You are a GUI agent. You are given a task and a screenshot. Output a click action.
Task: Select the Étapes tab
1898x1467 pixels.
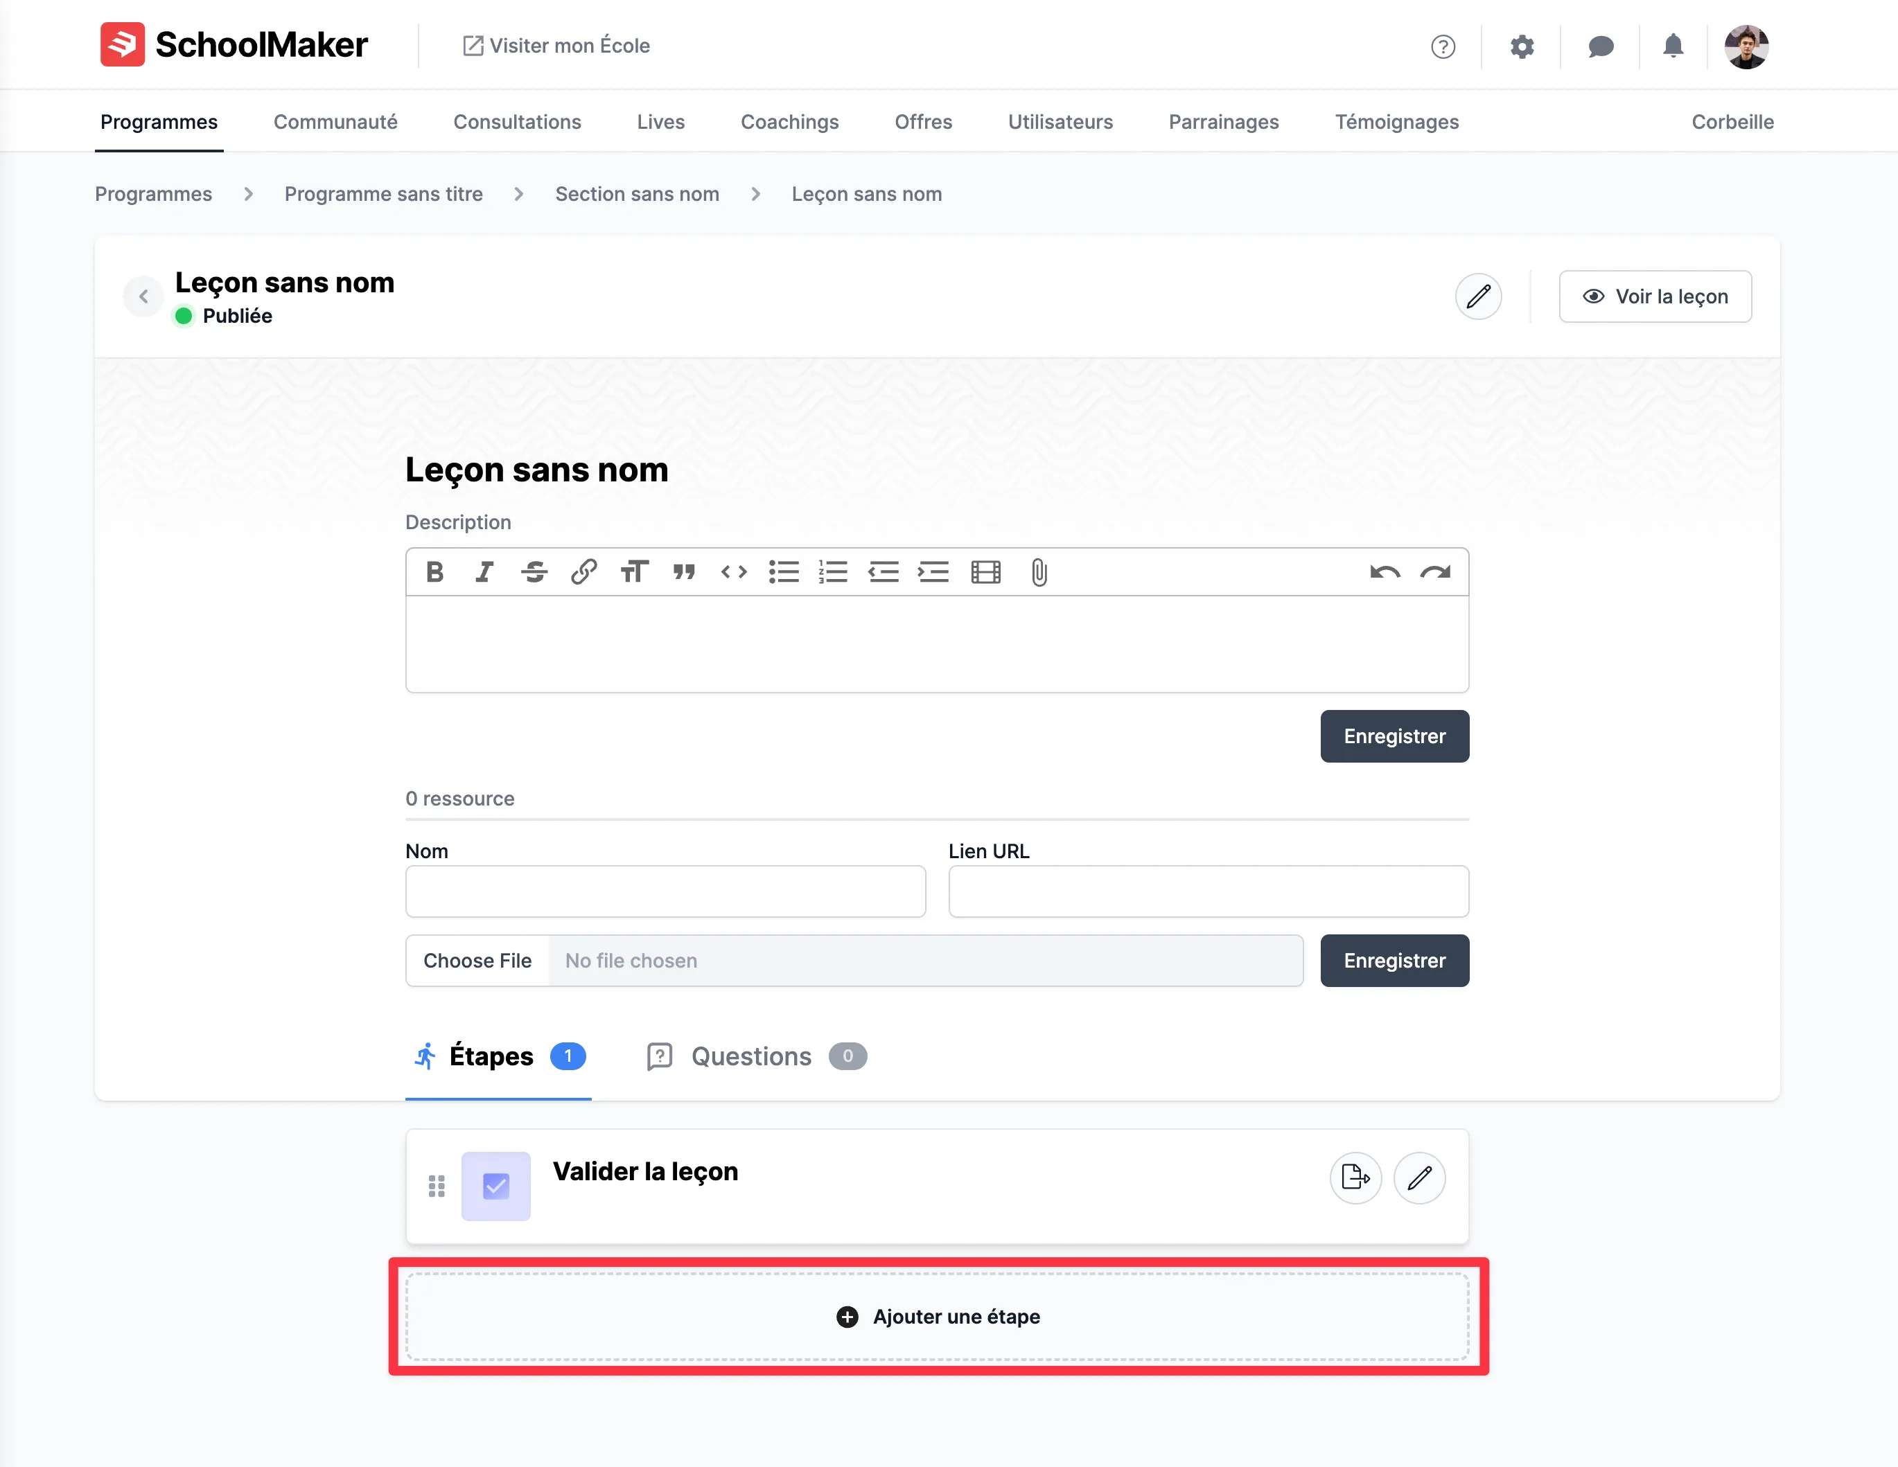click(498, 1056)
